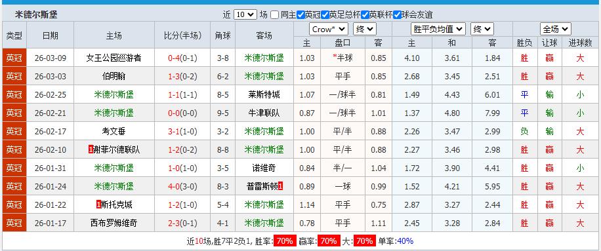Uncheck the 球会友谊 checkbox
Viewport: 601px width, 251px height.
(x=397, y=15)
